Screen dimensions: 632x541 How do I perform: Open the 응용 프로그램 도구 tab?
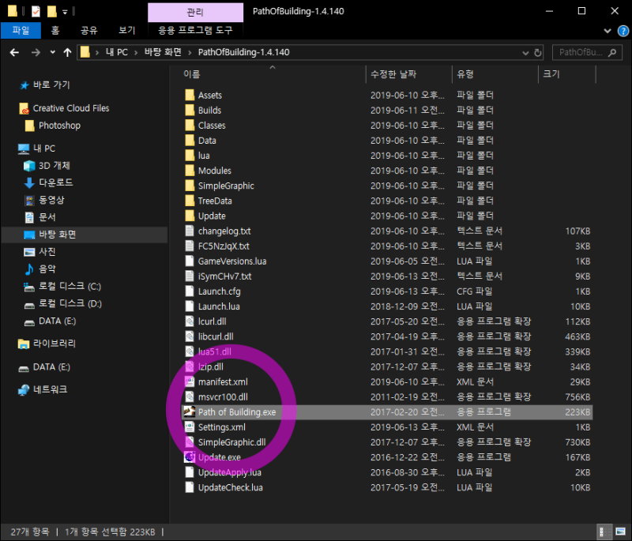(195, 30)
